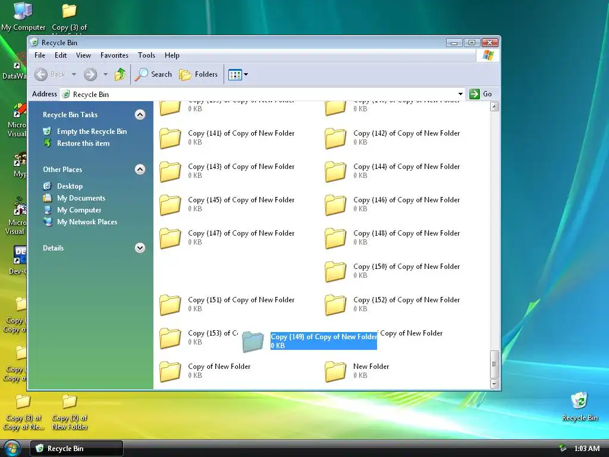Viewport: 609px width, 457px height.
Task: Expand the Address bar dropdown
Action: coord(460,94)
